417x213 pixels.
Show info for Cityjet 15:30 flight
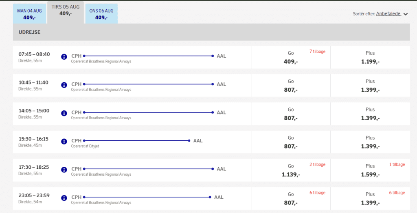point(64,141)
